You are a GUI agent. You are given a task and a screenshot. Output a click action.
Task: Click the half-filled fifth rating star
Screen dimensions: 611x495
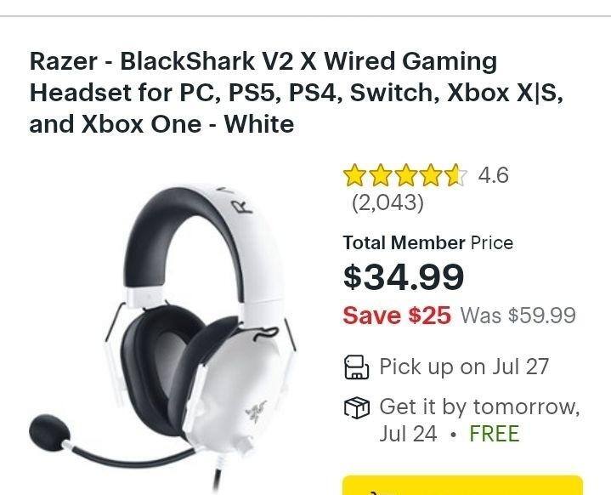click(456, 174)
